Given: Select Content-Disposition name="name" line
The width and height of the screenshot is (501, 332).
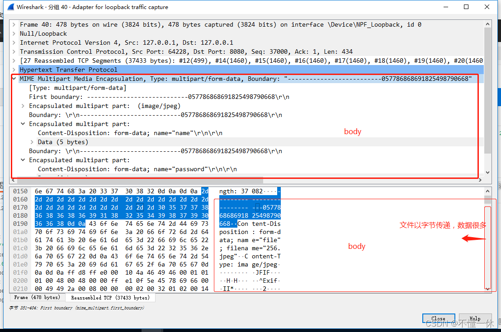Looking at the screenshot, I should 130,133.
